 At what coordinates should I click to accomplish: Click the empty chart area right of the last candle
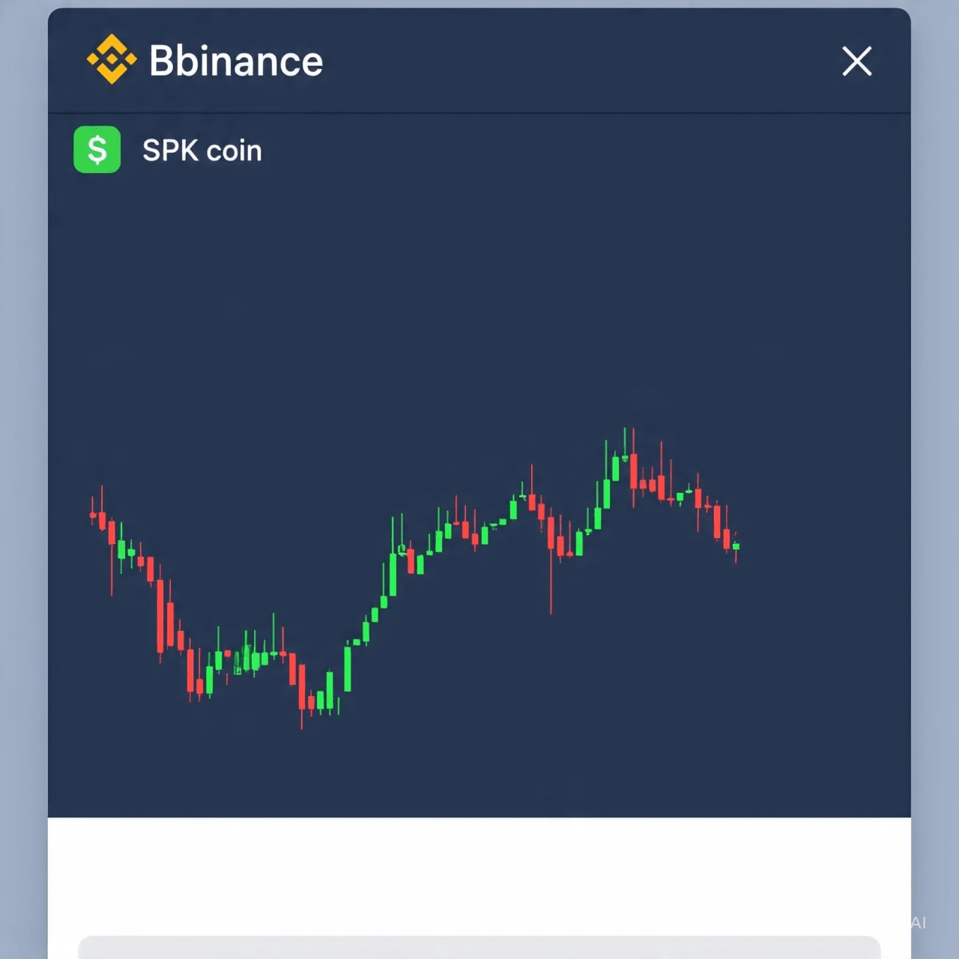(x=824, y=547)
